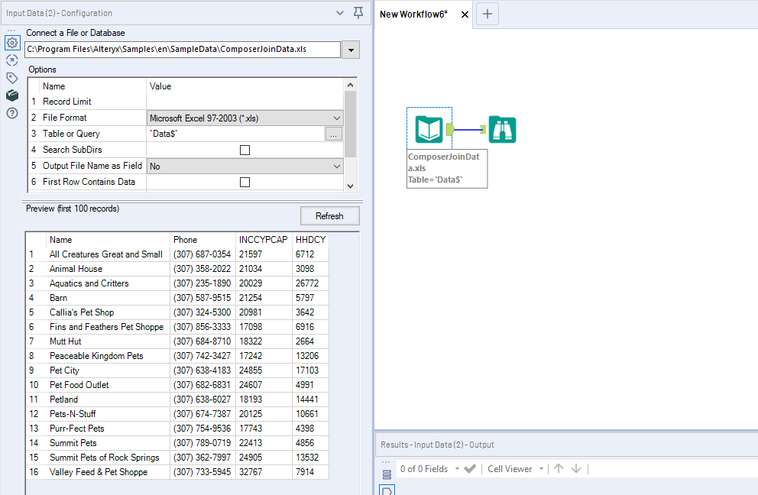This screenshot has width=758, height=495.
Task: Click the Record Limit value field
Action: click(x=245, y=102)
